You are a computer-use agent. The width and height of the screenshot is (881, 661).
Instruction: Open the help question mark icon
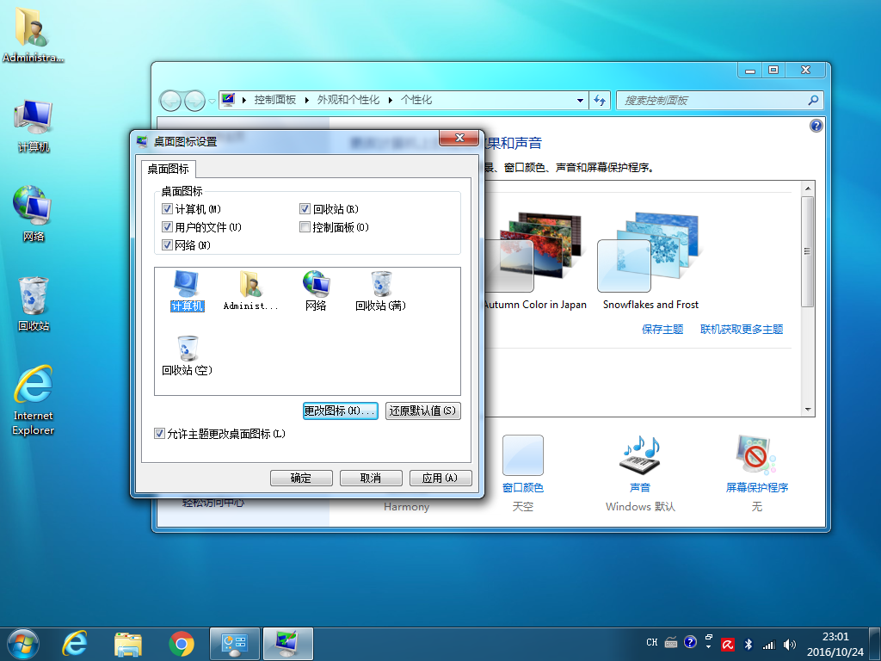[x=816, y=126]
